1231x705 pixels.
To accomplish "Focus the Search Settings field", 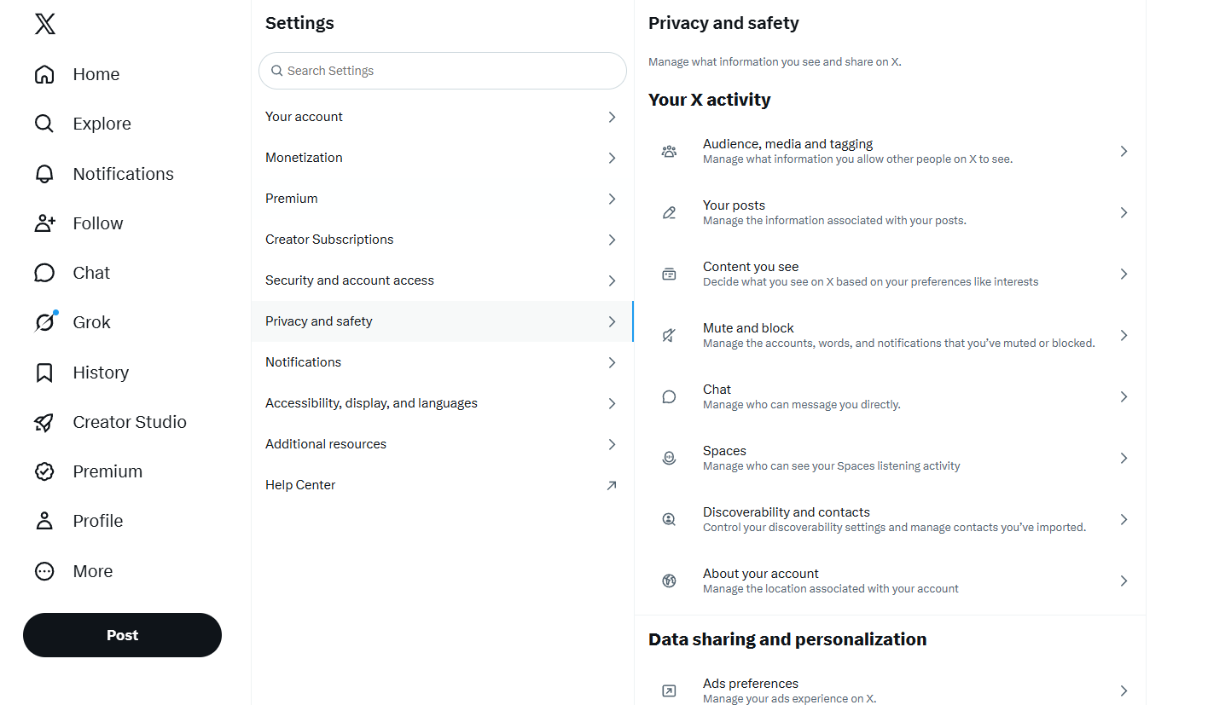I will [x=443, y=71].
